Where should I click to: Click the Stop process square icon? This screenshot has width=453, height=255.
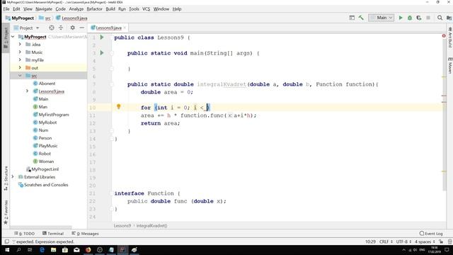tap(428, 18)
